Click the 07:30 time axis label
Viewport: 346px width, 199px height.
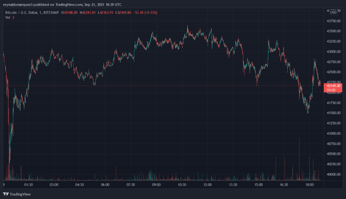(x=131, y=185)
